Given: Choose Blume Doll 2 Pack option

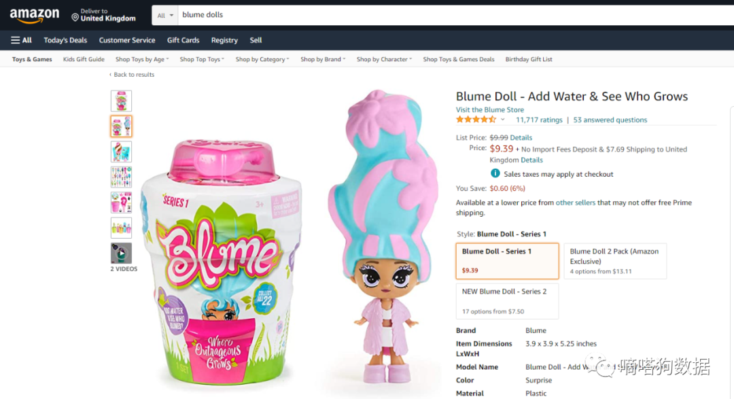Looking at the screenshot, I should click(x=615, y=260).
